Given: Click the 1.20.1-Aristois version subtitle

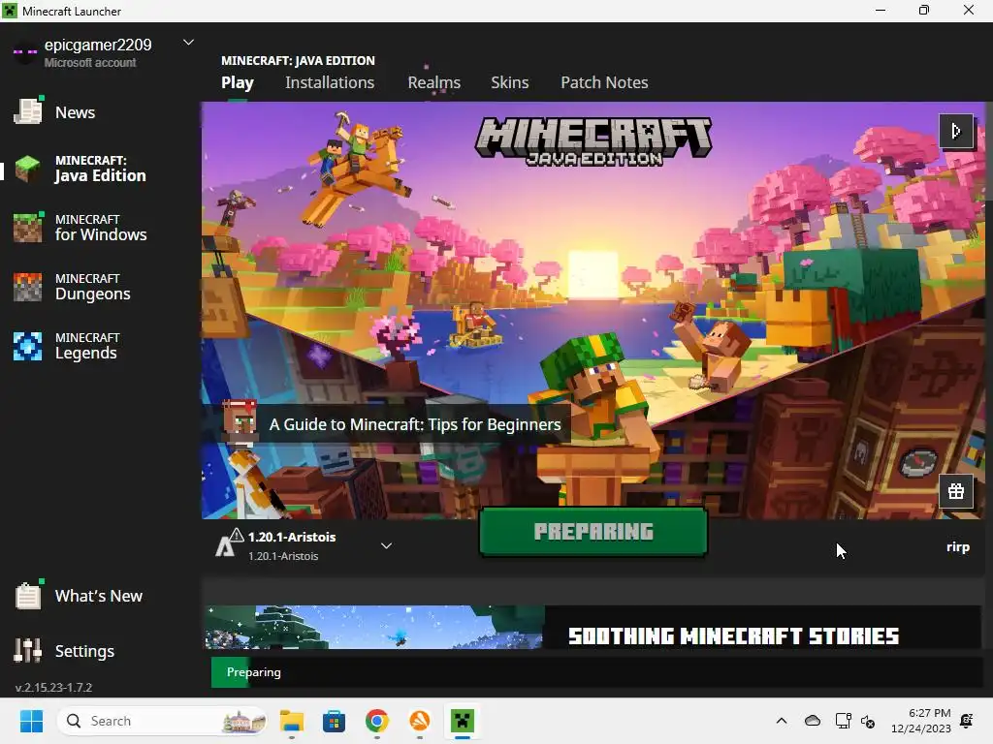Looking at the screenshot, I should pos(283,556).
